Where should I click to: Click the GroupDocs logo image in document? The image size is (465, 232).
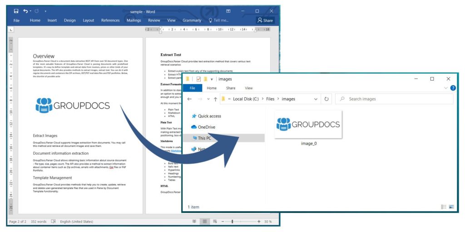tap(73, 106)
